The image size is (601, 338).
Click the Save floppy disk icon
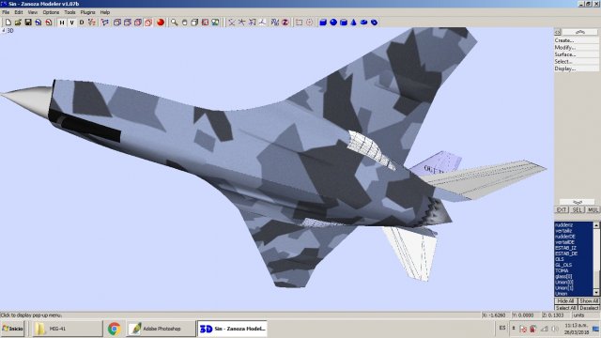click(x=28, y=23)
